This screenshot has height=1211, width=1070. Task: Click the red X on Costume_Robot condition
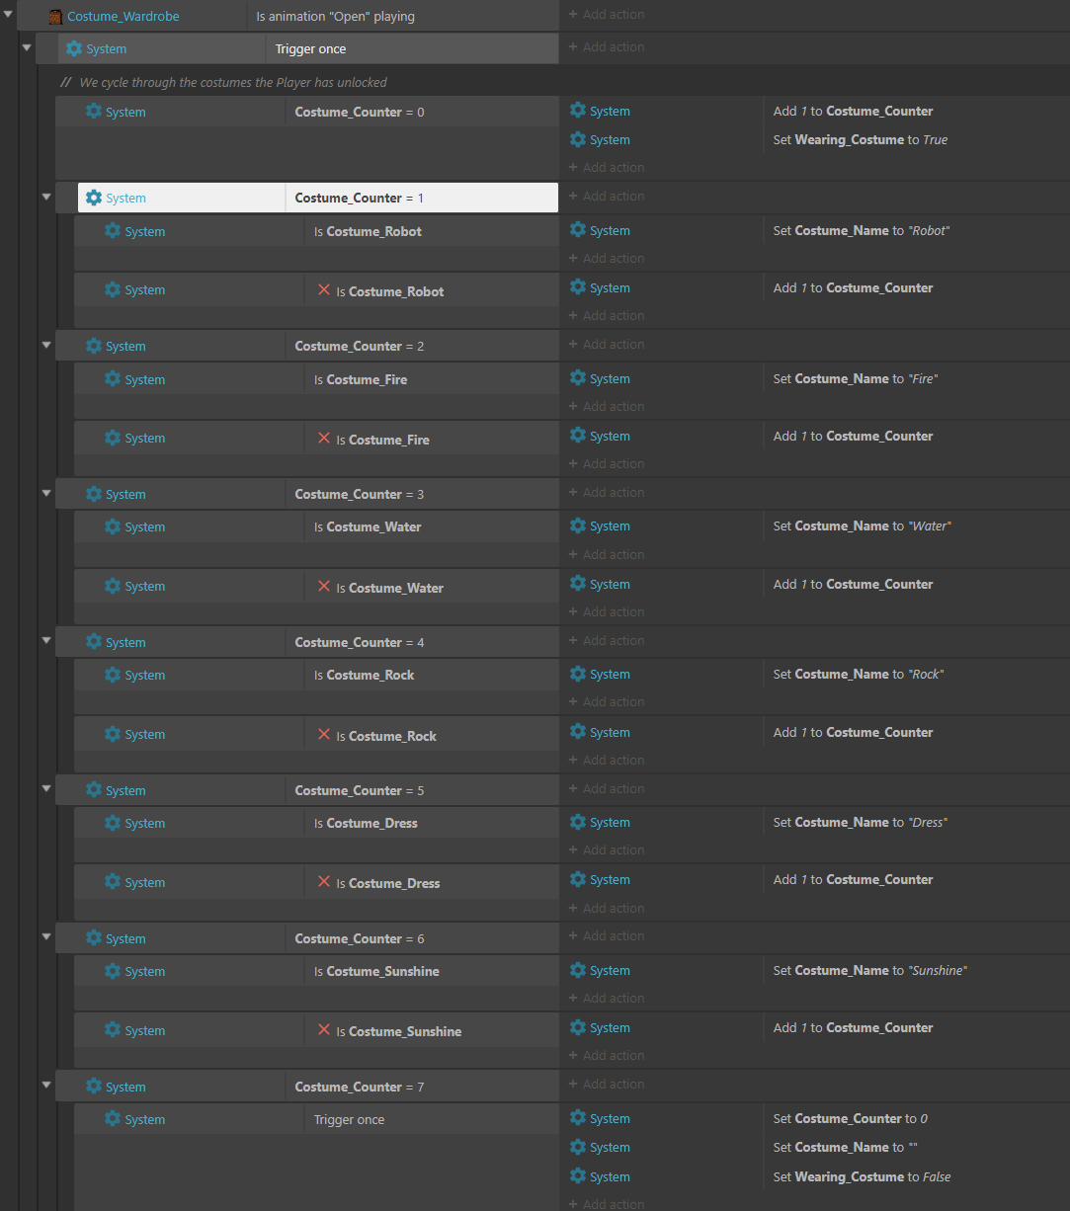[324, 290]
